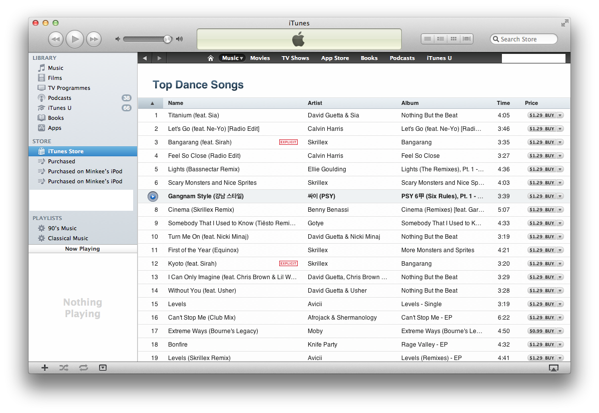The image size is (599, 413).
Task: Switch to grid view
Action: tap(453, 39)
